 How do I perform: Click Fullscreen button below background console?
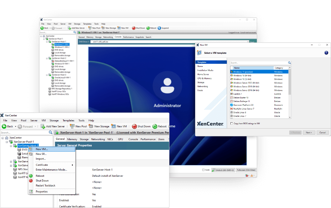coord(246,170)
